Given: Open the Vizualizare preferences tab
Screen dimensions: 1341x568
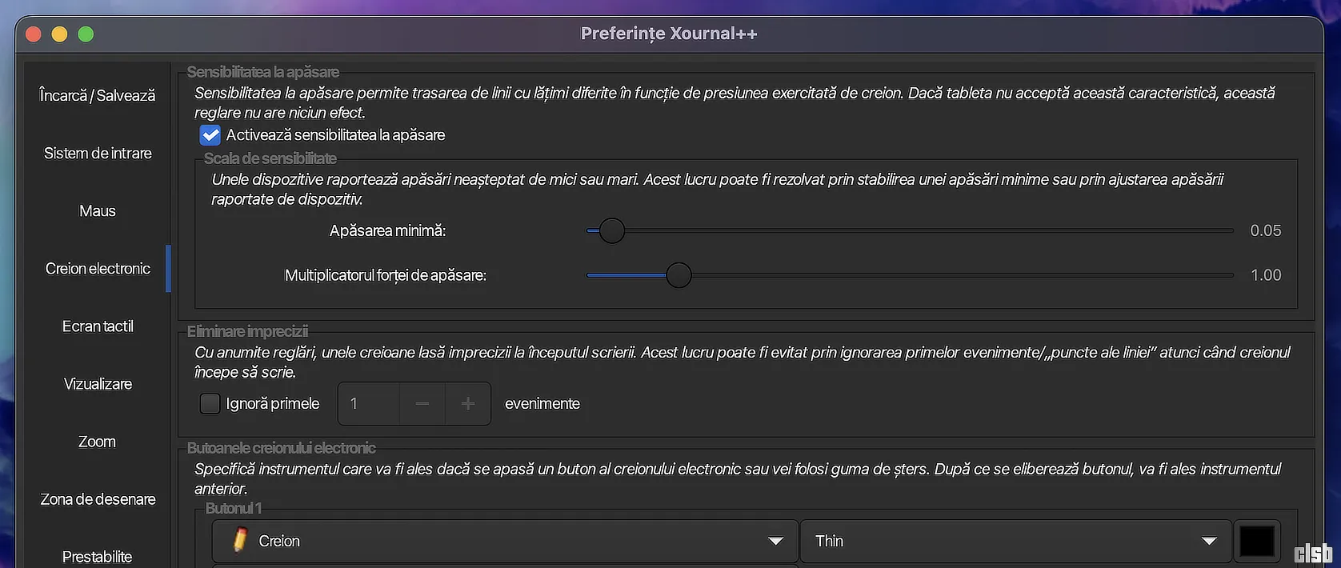Looking at the screenshot, I should tap(98, 384).
